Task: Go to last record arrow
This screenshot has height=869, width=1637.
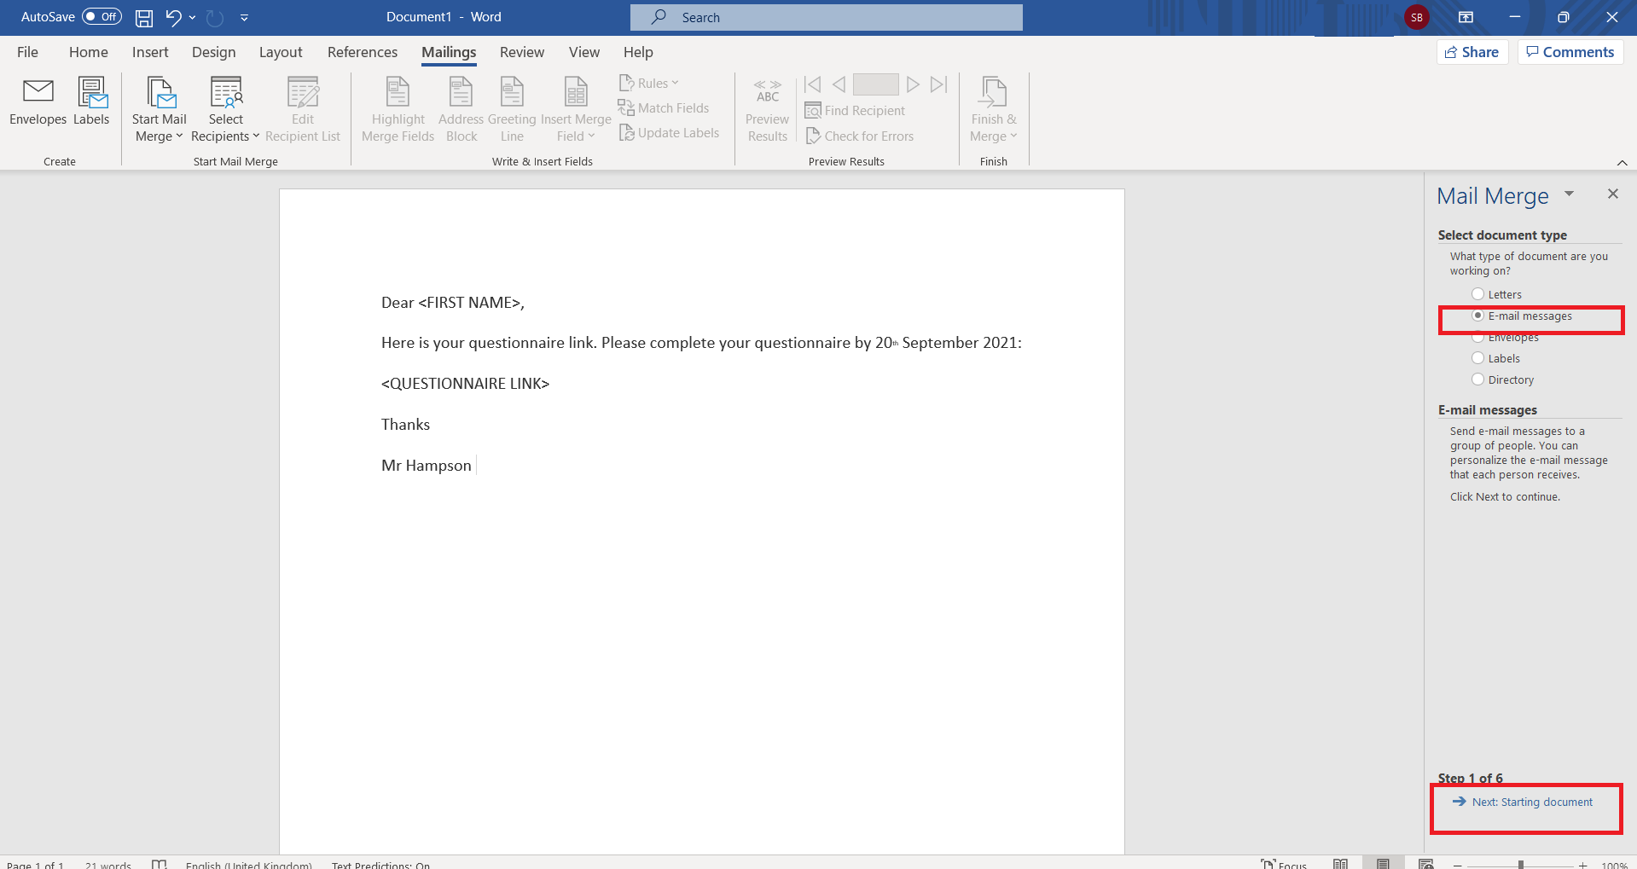Action: point(938,84)
